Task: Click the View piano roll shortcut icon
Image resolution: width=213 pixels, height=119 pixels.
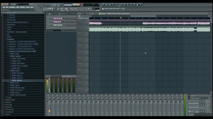Action: tap(110, 5)
